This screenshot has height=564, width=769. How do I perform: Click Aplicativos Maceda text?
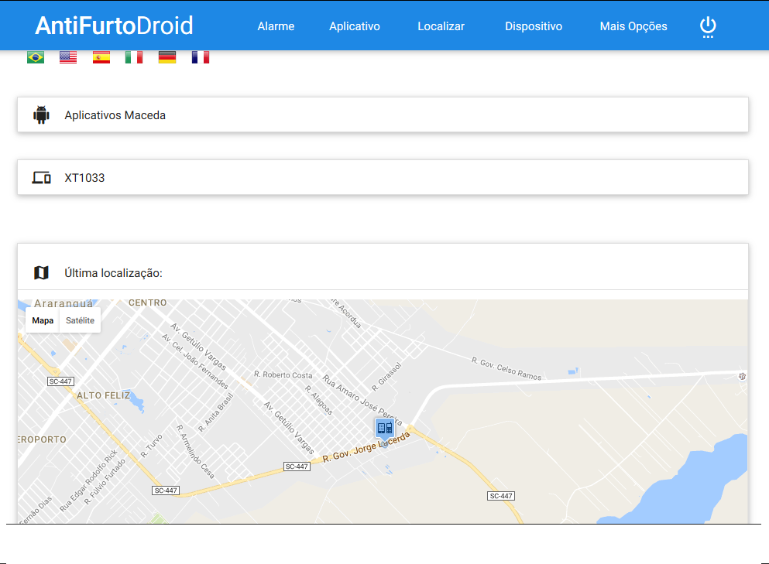coord(115,115)
